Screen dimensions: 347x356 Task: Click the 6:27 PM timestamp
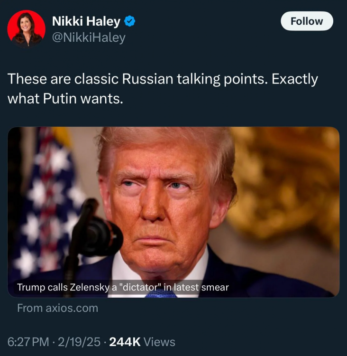coord(28,342)
